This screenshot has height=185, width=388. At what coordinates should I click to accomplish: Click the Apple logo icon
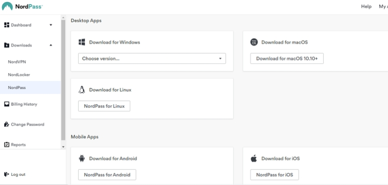pos(254,158)
